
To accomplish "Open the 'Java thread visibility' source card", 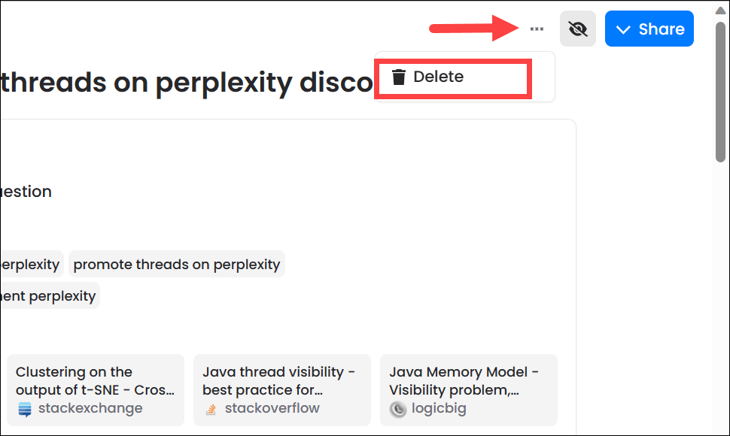I will tap(282, 390).
